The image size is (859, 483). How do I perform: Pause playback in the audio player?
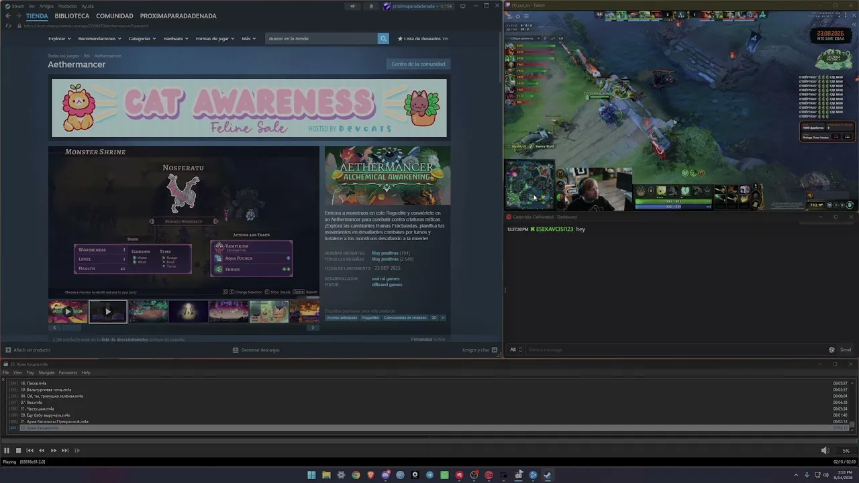(7, 451)
